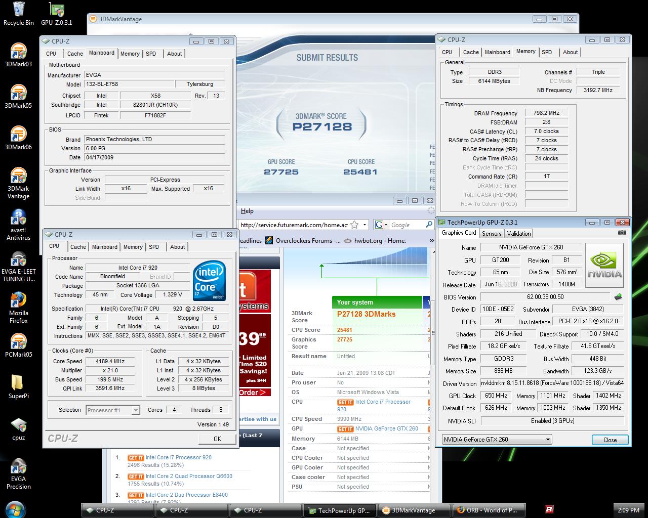The width and height of the screenshot is (648, 518).
Task: Click the GPU-Z screenshot camera icon
Action: pos(621,233)
